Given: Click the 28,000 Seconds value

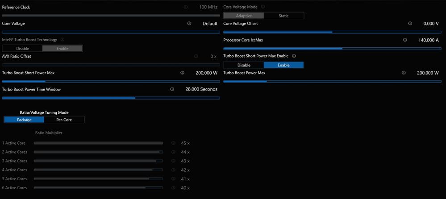Looking at the screenshot, I should click(x=201, y=89).
